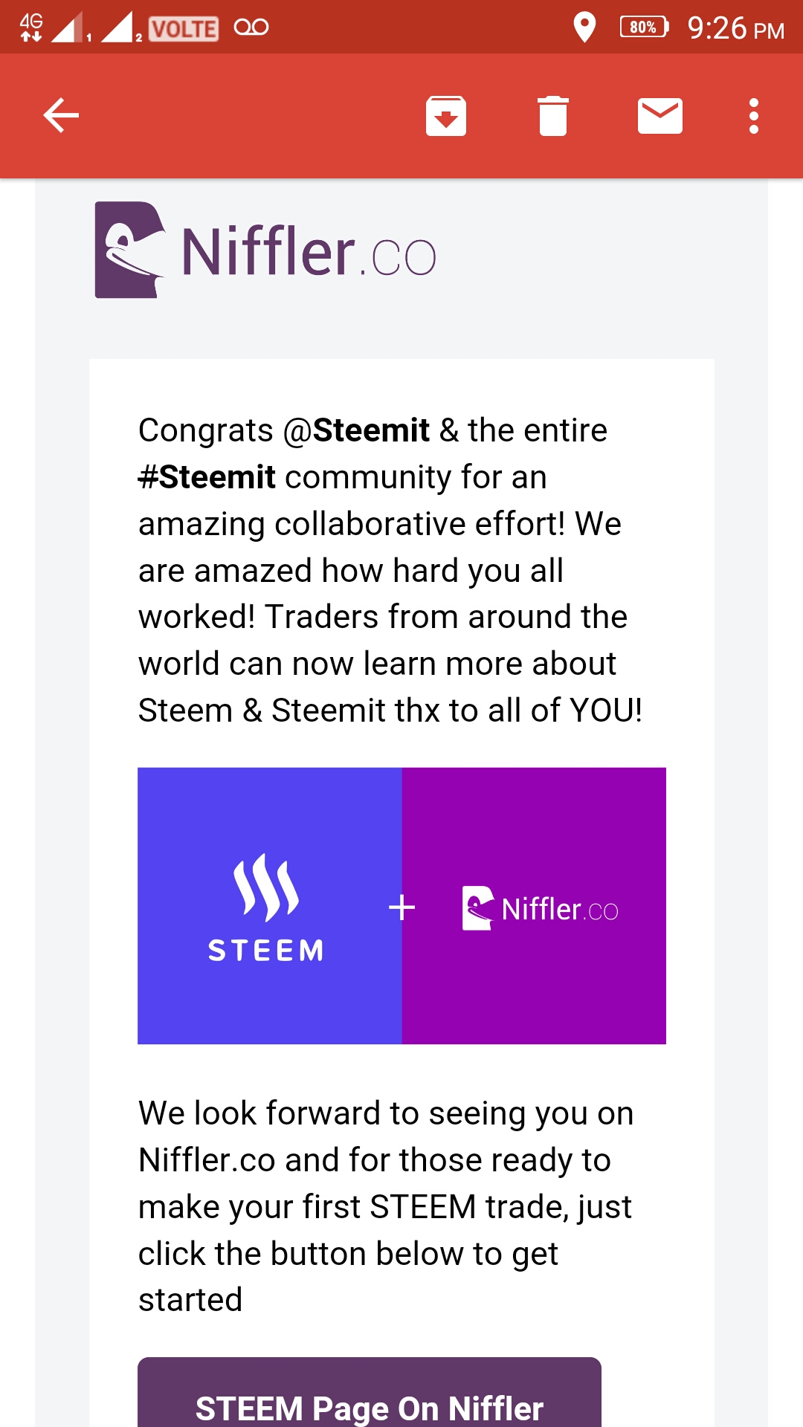This screenshot has width=803, height=1427.
Task: Delete the email with the trash icon
Action: point(553,115)
